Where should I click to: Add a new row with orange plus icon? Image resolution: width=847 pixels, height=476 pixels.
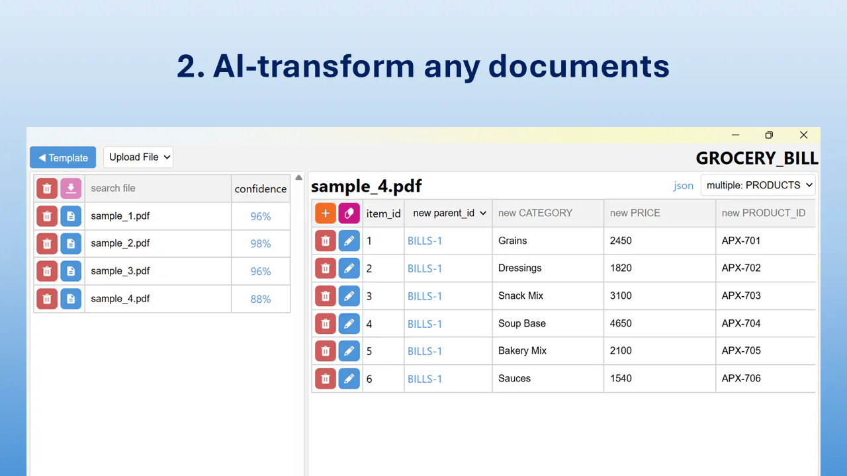tap(326, 213)
